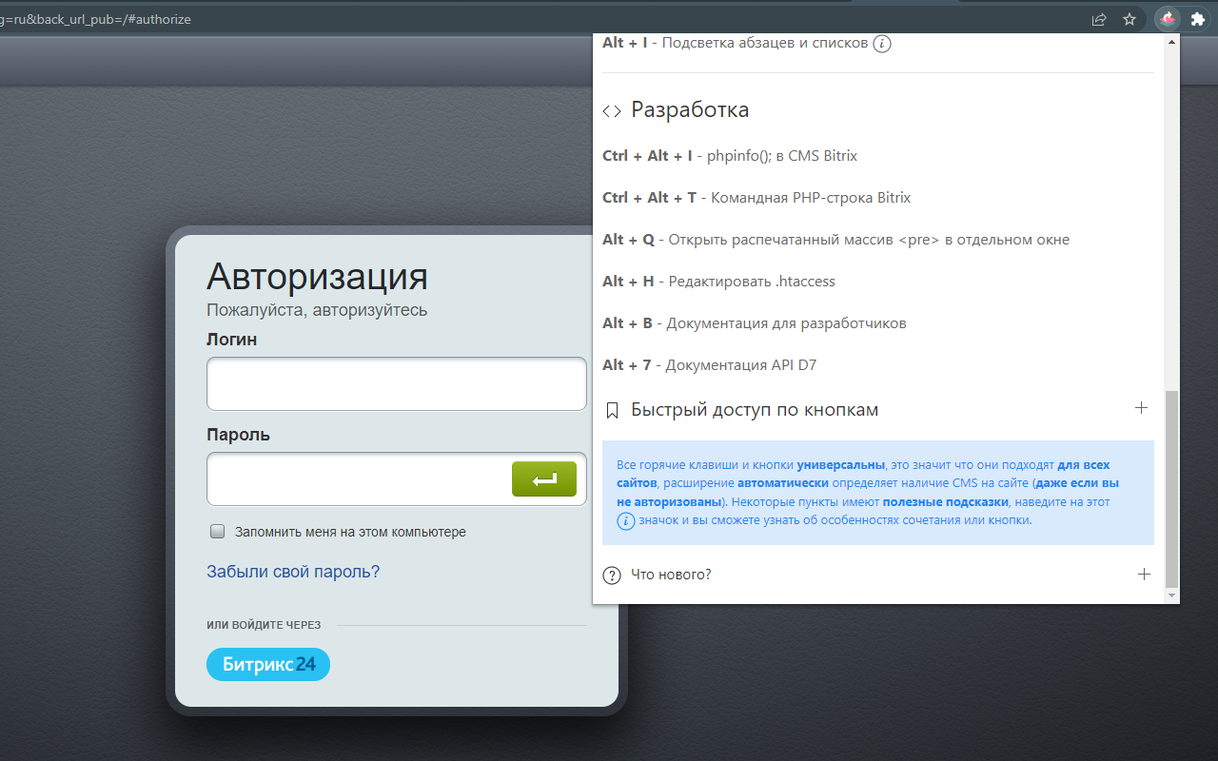
Task: Click info icon beside Подсветка абзацев и списков
Action: pyautogui.click(x=882, y=44)
